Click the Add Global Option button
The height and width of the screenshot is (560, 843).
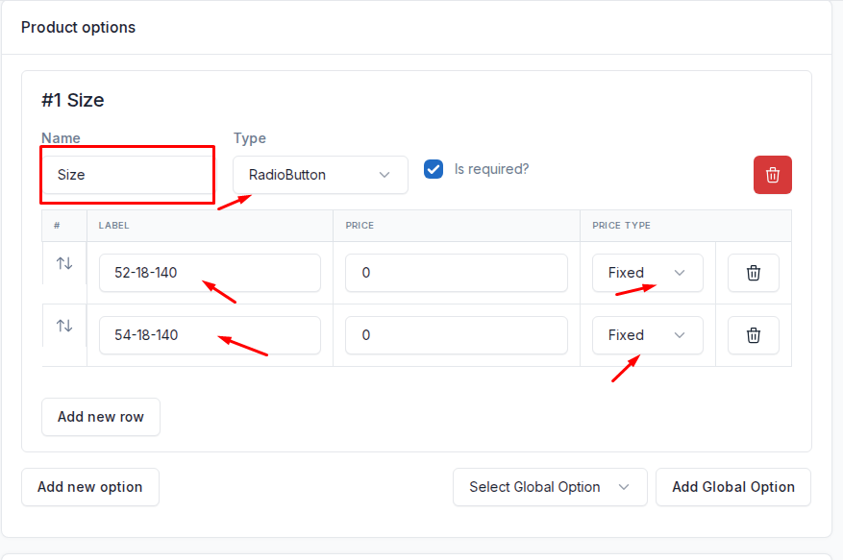point(733,487)
